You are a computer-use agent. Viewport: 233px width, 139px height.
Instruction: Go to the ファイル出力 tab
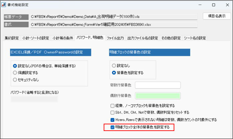pyautogui.click(x=115, y=38)
